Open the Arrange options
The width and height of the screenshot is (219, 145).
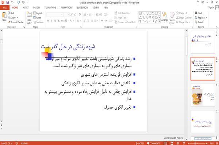(x=165, y=17)
